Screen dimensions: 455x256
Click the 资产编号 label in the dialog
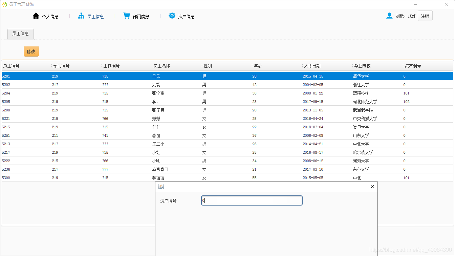(168, 201)
